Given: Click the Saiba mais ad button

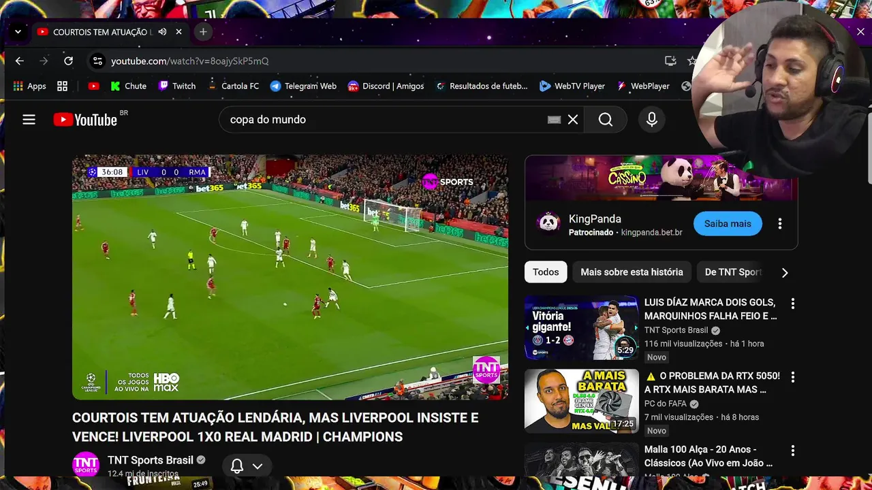Looking at the screenshot, I should (728, 224).
